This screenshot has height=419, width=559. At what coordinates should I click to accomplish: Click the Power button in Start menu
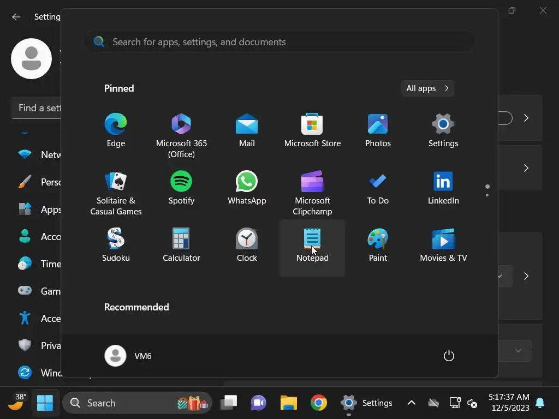[x=449, y=356]
